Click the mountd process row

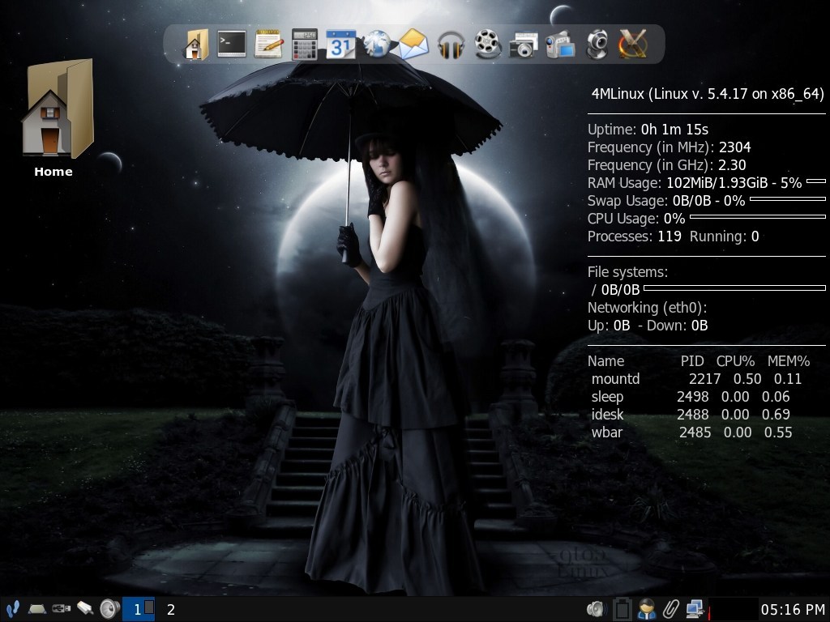click(696, 379)
